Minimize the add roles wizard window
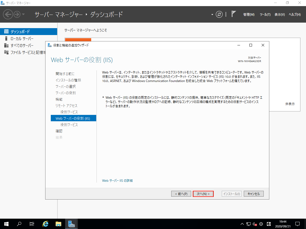 [x=239, y=45]
